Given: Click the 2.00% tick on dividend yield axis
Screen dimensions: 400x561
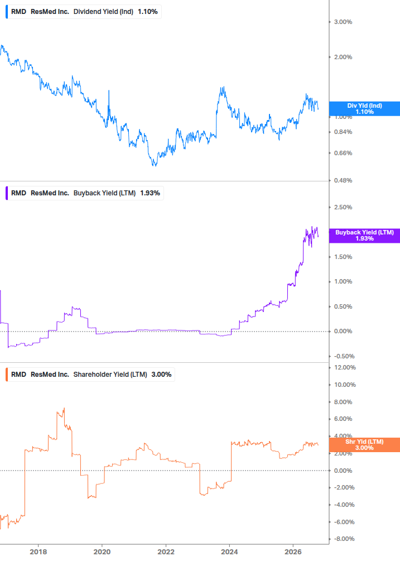Looking at the screenshot, I should [x=343, y=57].
